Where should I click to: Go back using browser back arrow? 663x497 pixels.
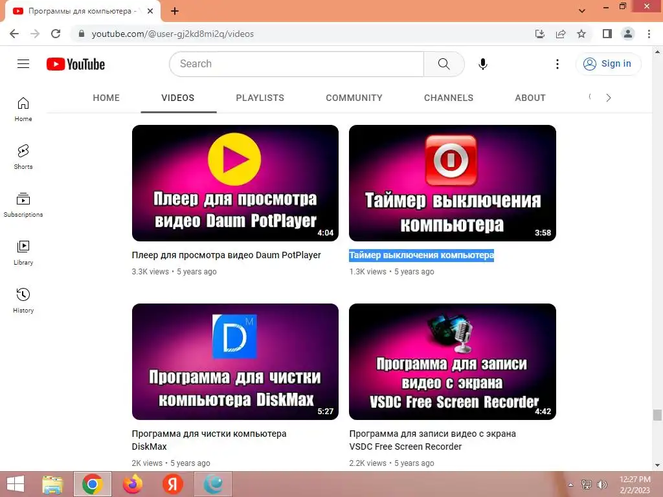14,34
